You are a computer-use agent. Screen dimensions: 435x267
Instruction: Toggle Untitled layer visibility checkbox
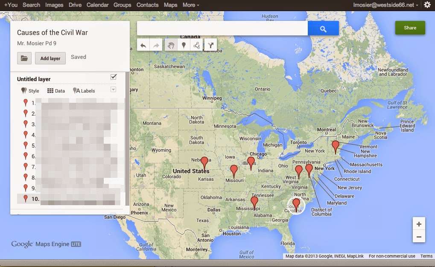point(114,77)
